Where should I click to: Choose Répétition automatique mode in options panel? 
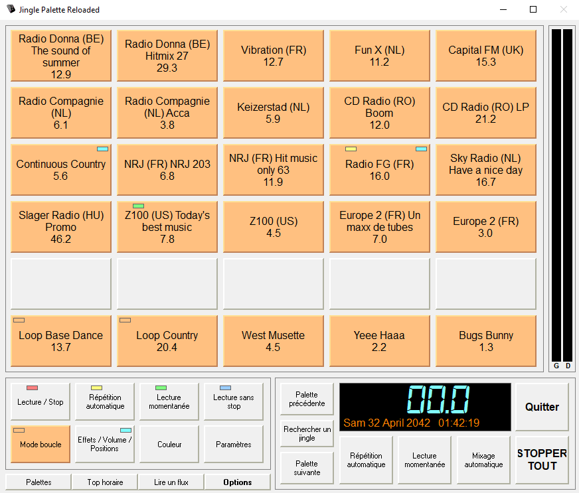point(105,401)
